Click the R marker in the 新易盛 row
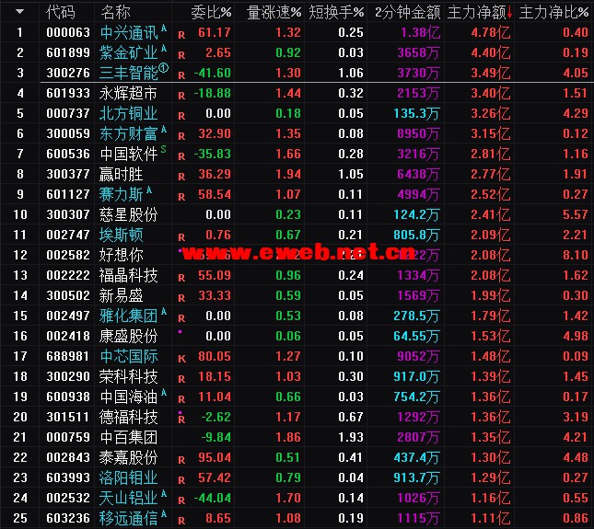 181,298
